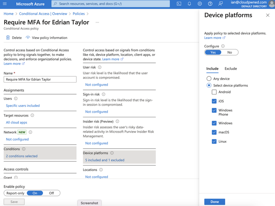Open Insider risk Not configured link
Image resolution: width=275 pixels, height=206 pixels.
(x=97, y=143)
